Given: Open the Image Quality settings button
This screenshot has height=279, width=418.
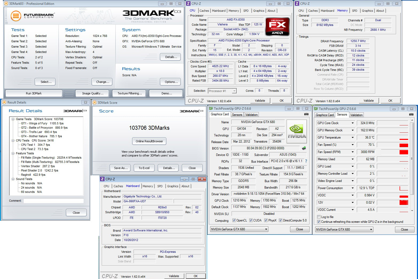Looking at the screenshot, I should 93,93.
